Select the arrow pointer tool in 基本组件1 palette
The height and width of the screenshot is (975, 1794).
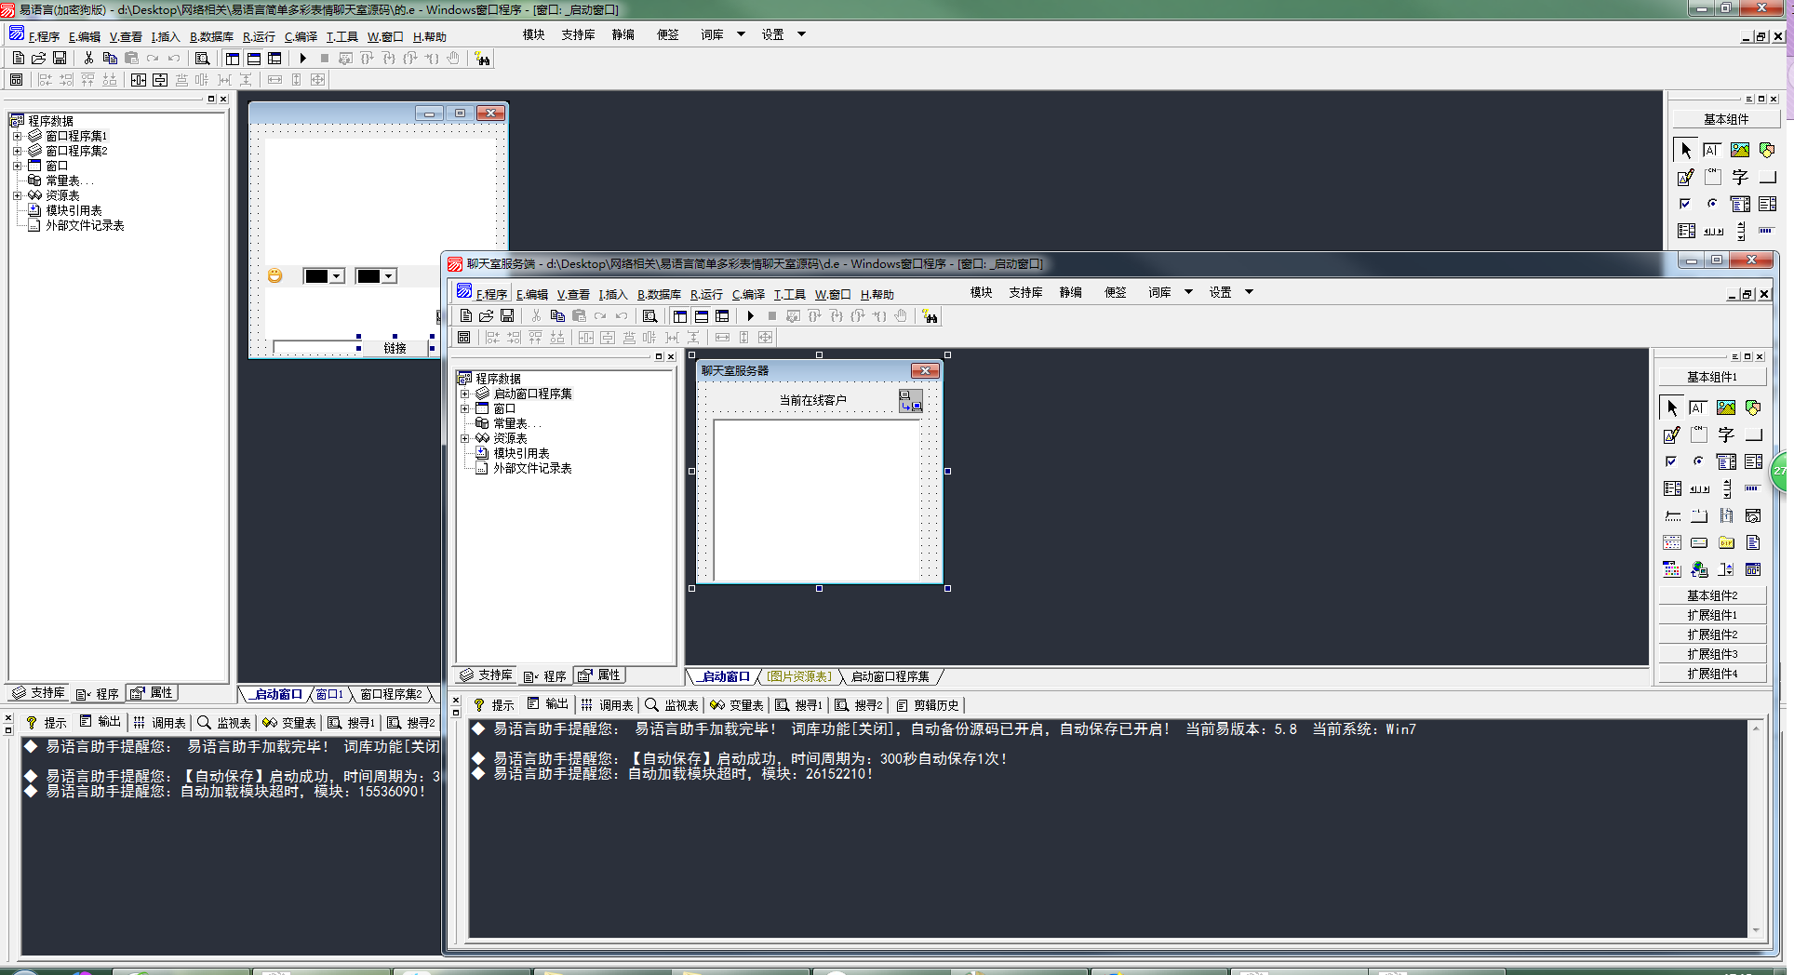[1671, 407]
